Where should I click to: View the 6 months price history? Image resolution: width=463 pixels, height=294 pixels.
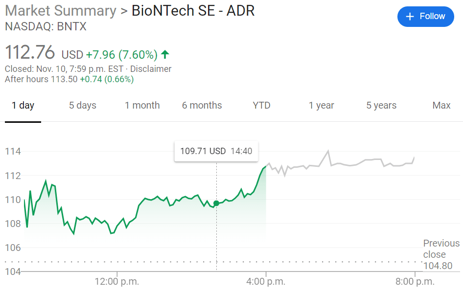pos(202,105)
